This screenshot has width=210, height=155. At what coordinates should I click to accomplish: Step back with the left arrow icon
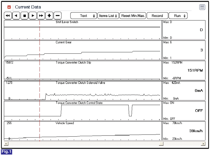pos(16,16)
